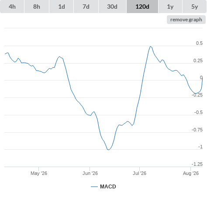The width and height of the screenshot is (207, 198).
Task: Select the 4h time range tab
Action: click(x=12, y=7)
